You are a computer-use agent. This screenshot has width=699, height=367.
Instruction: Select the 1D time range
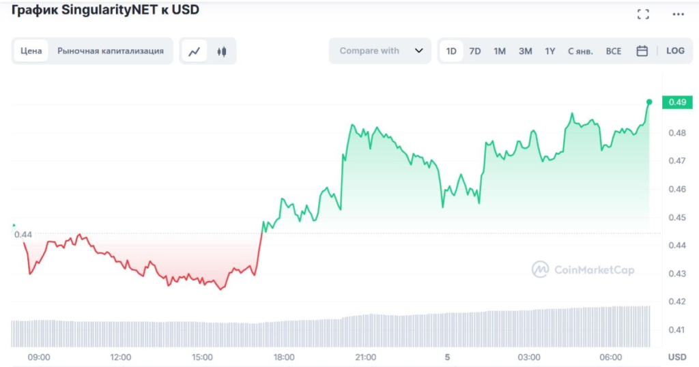pyautogui.click(x=451, y=51)
